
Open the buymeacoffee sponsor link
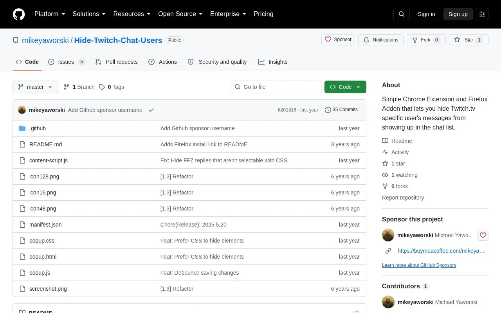pos(441,251)
